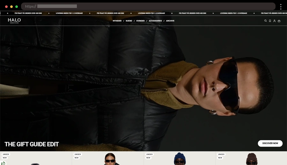
Task: Go to ACCESSORIES category
Action: [155, 21]
